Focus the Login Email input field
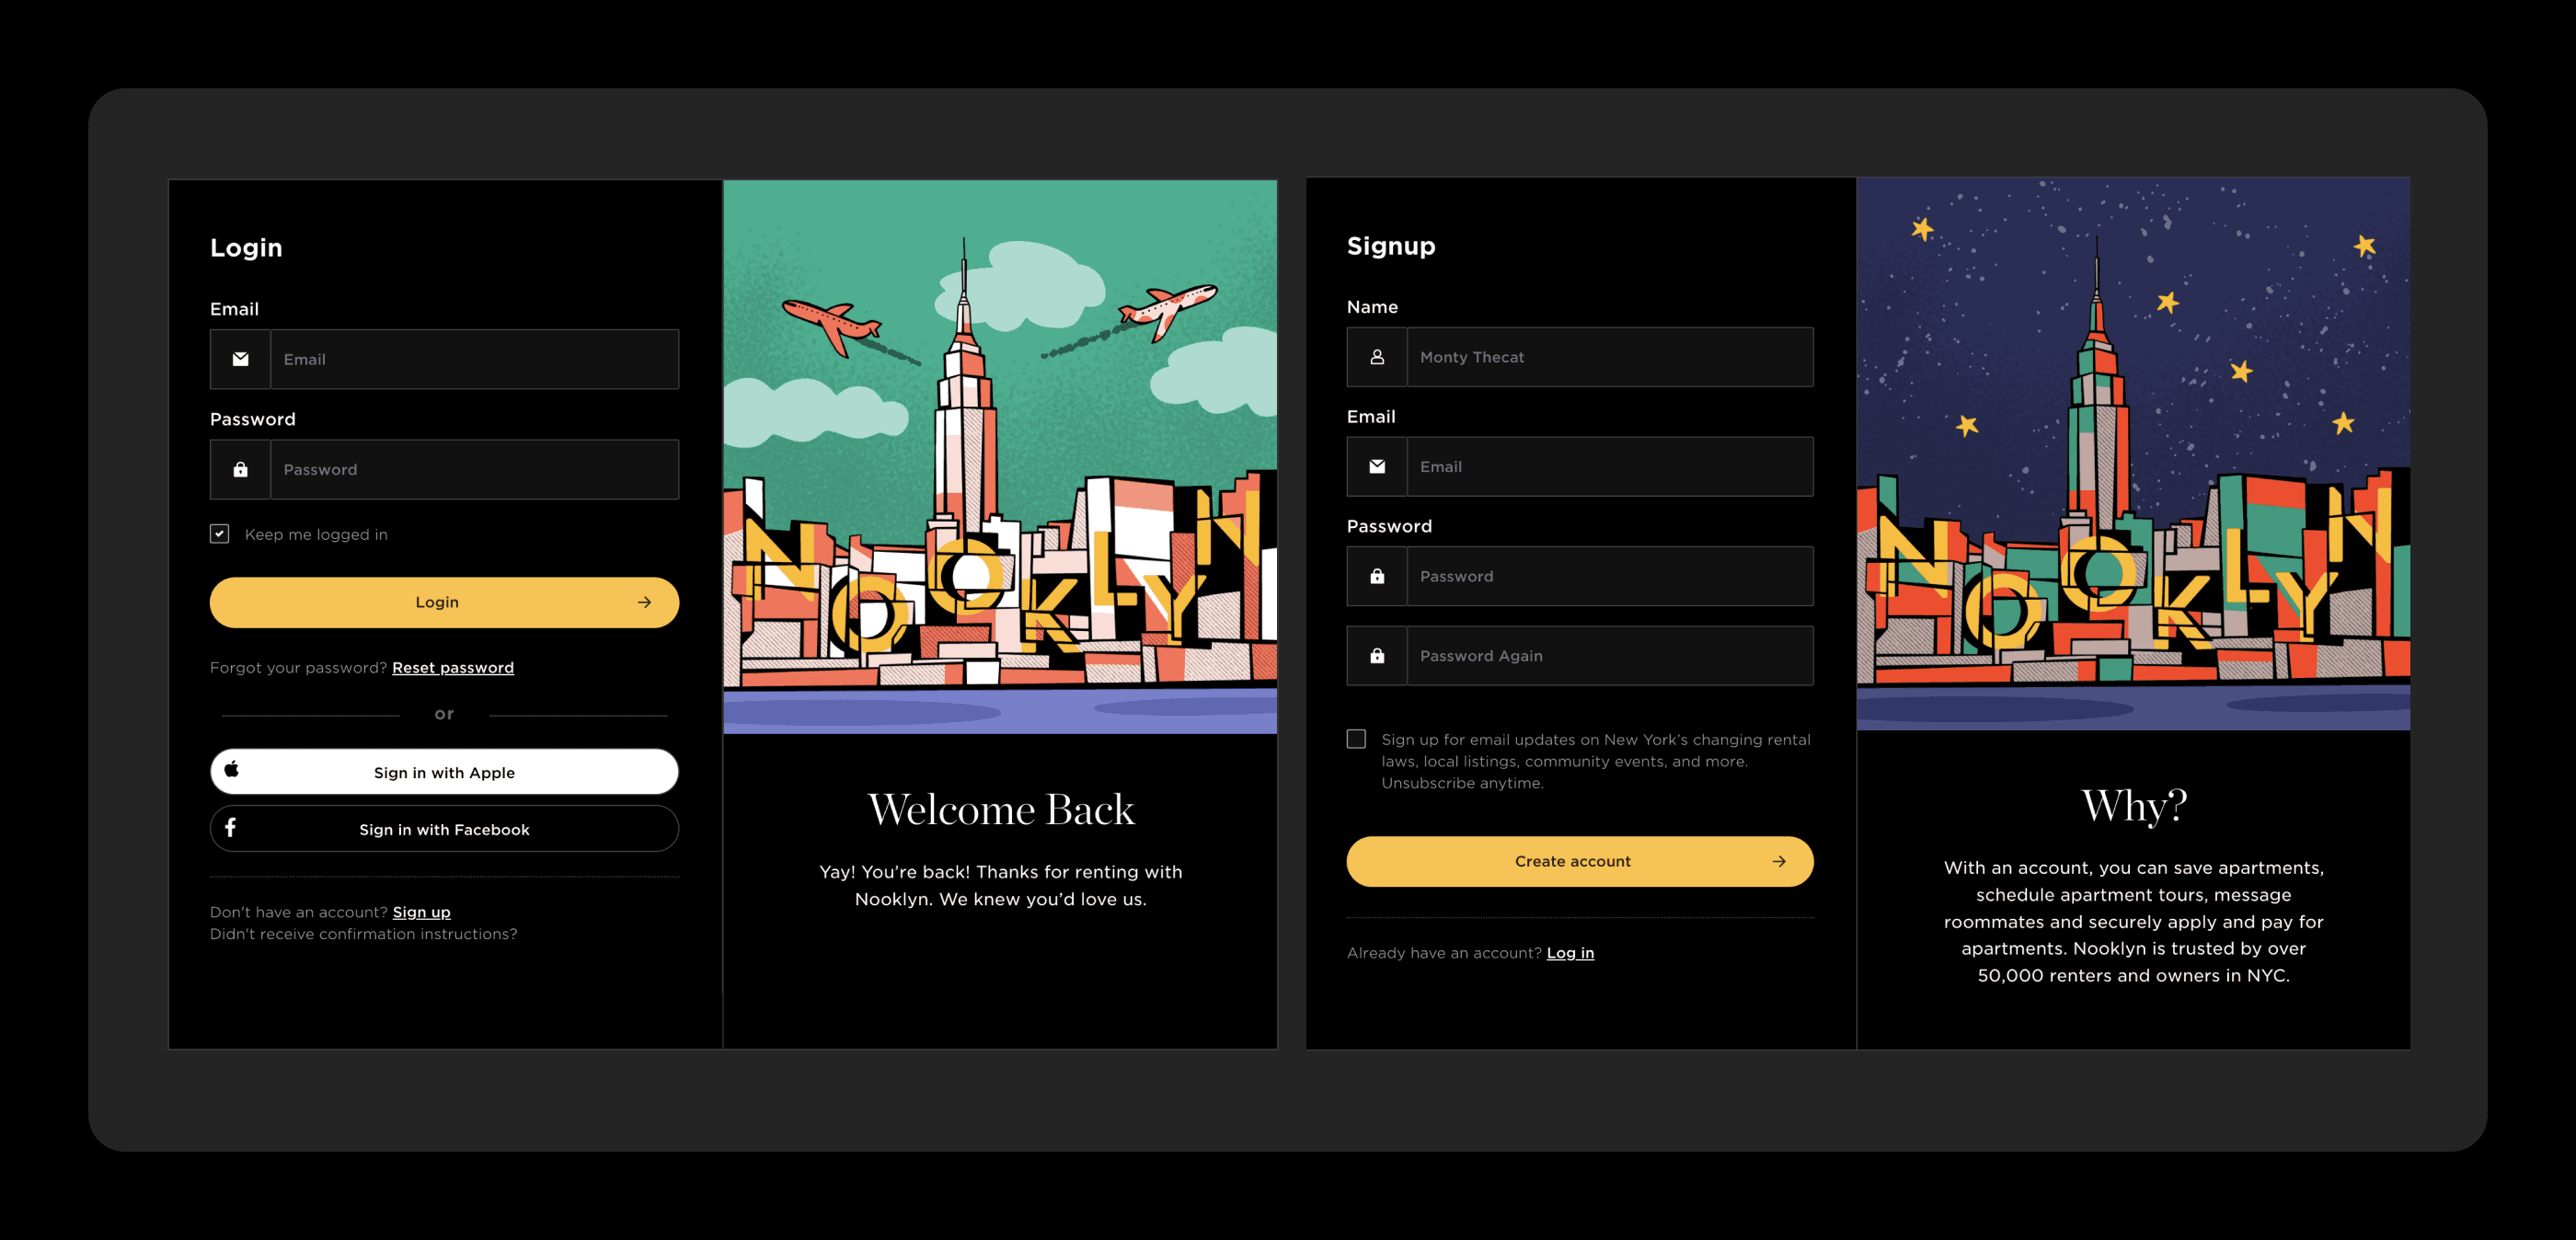The image size is (2576, 1240). point(474,359)
